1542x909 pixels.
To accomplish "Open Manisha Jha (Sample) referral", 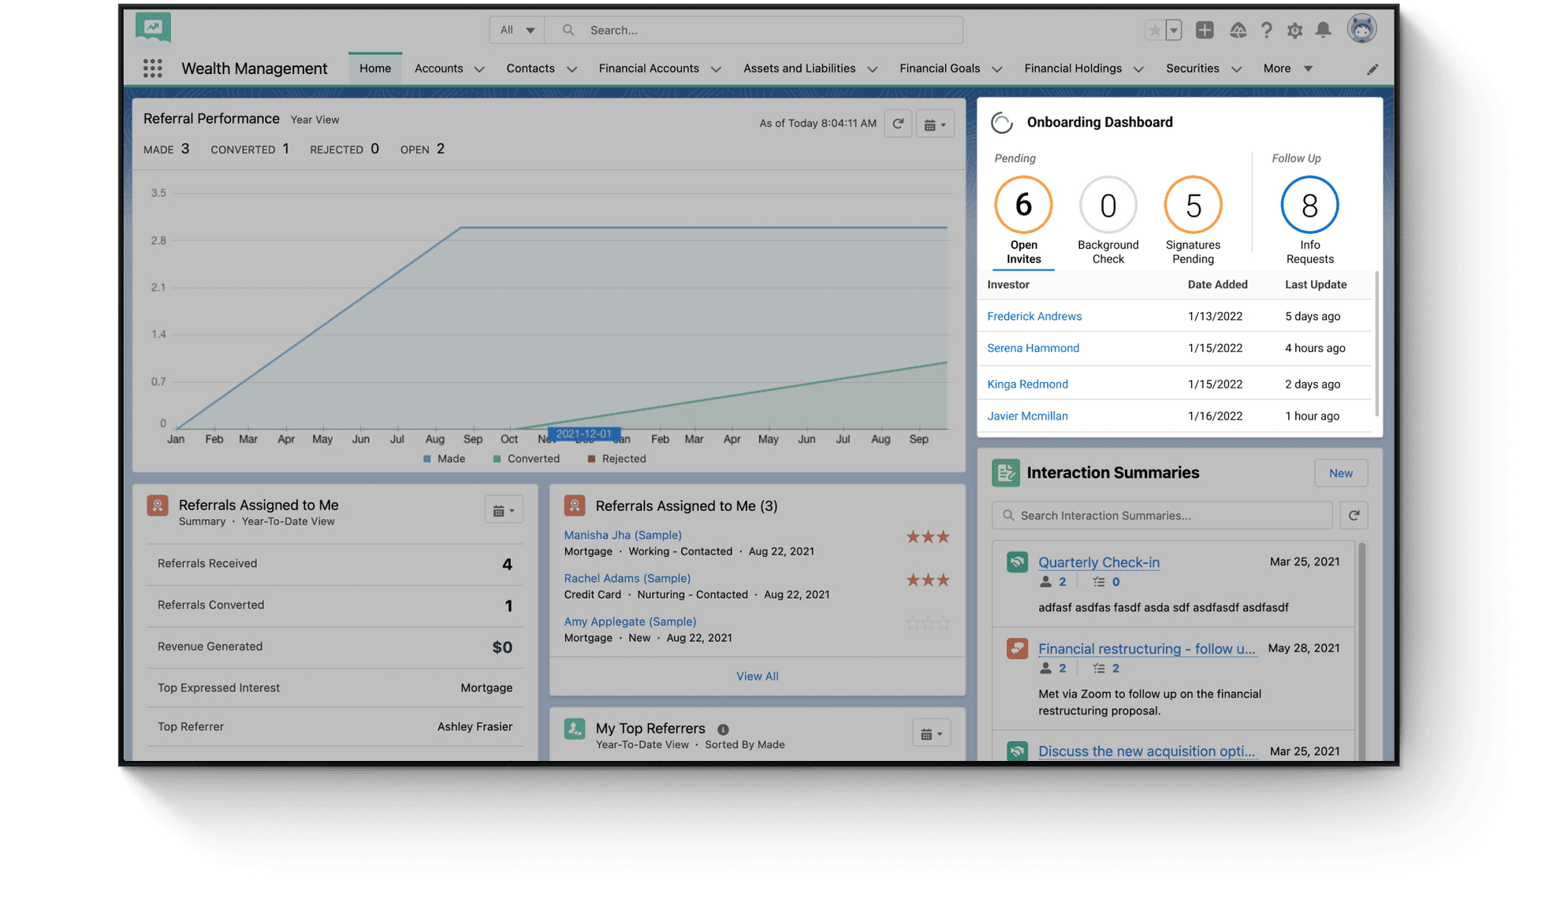I will click(622, 535).
